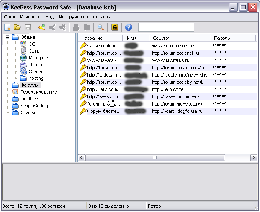
Task: Select the Статьи group
Action: 29,112
